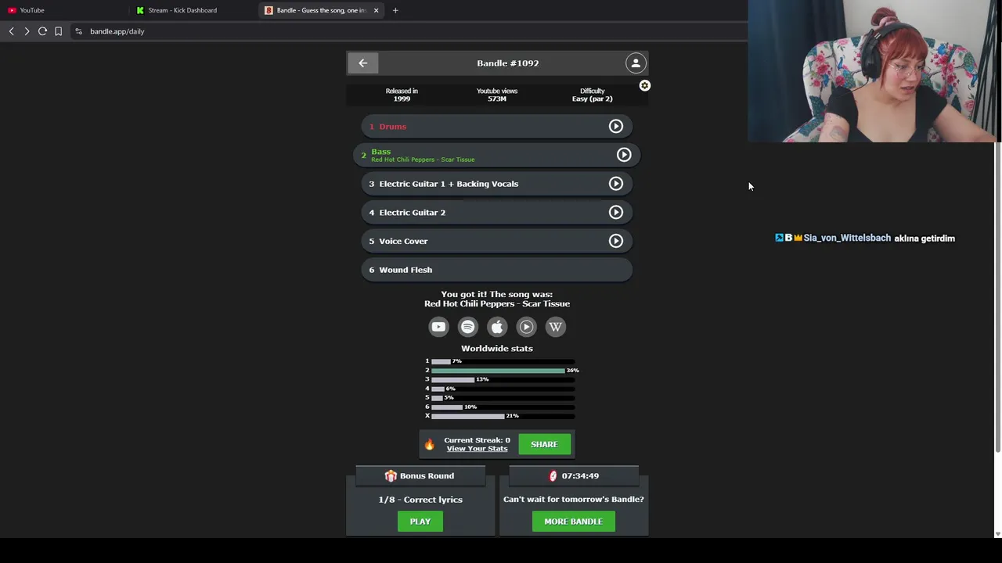Open the song on Spotify icon

467,327
